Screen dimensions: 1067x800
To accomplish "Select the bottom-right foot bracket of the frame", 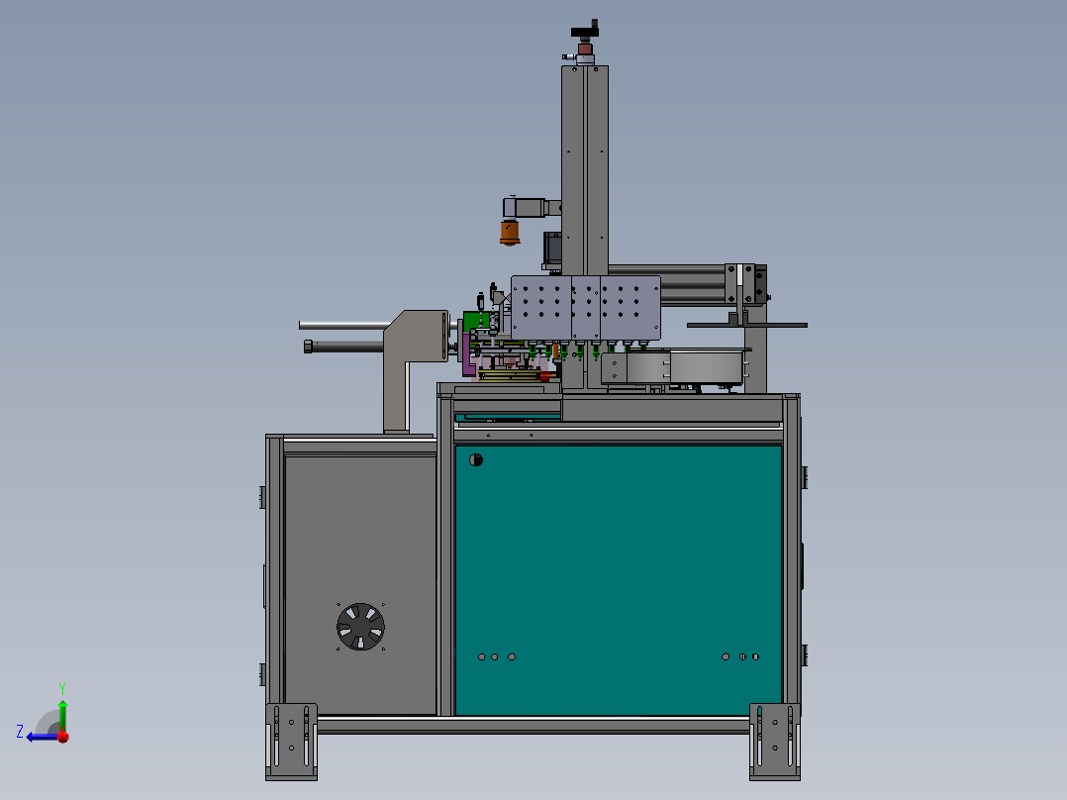I will pos(775,743).
